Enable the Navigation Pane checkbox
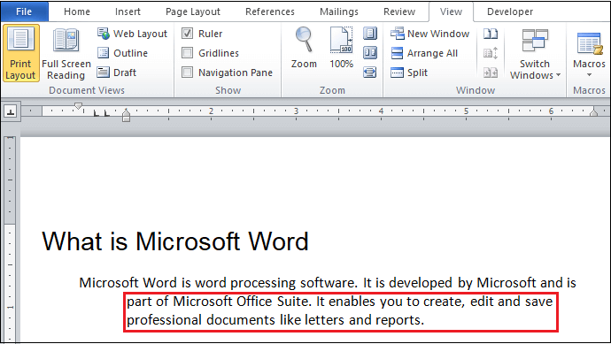611x344 pixels. (x=188, y=72)
